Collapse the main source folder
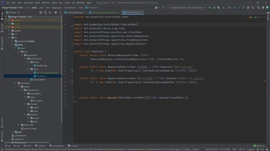This screenshot has width=270, height=151. (12, 45)
